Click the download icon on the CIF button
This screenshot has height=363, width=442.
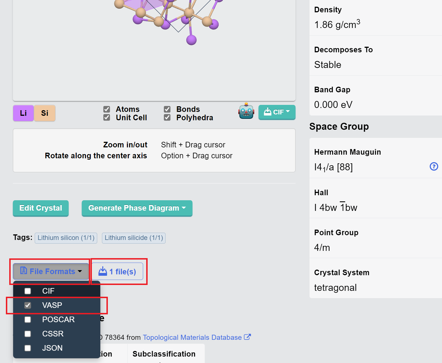(x=267, y=112)
